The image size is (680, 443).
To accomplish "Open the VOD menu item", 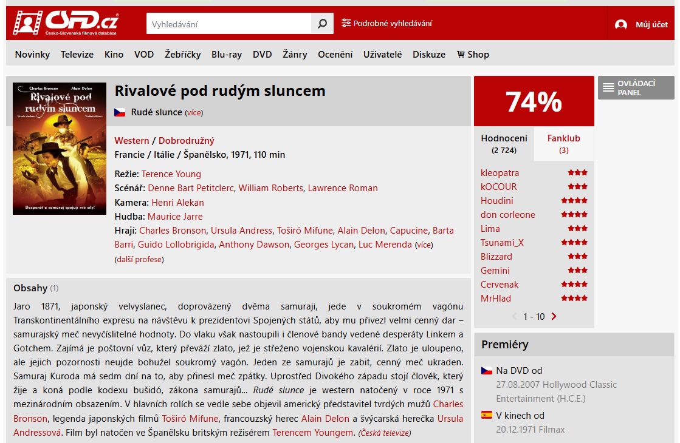I will pyautogui.click(x=144, y=55).
